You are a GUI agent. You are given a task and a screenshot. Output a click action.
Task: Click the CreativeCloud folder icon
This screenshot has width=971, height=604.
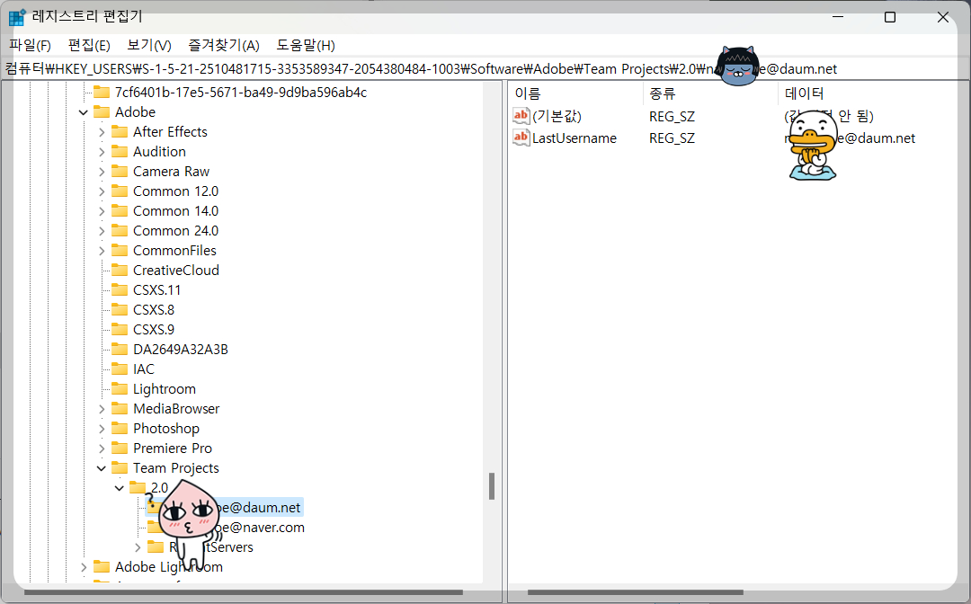[120, 271]
